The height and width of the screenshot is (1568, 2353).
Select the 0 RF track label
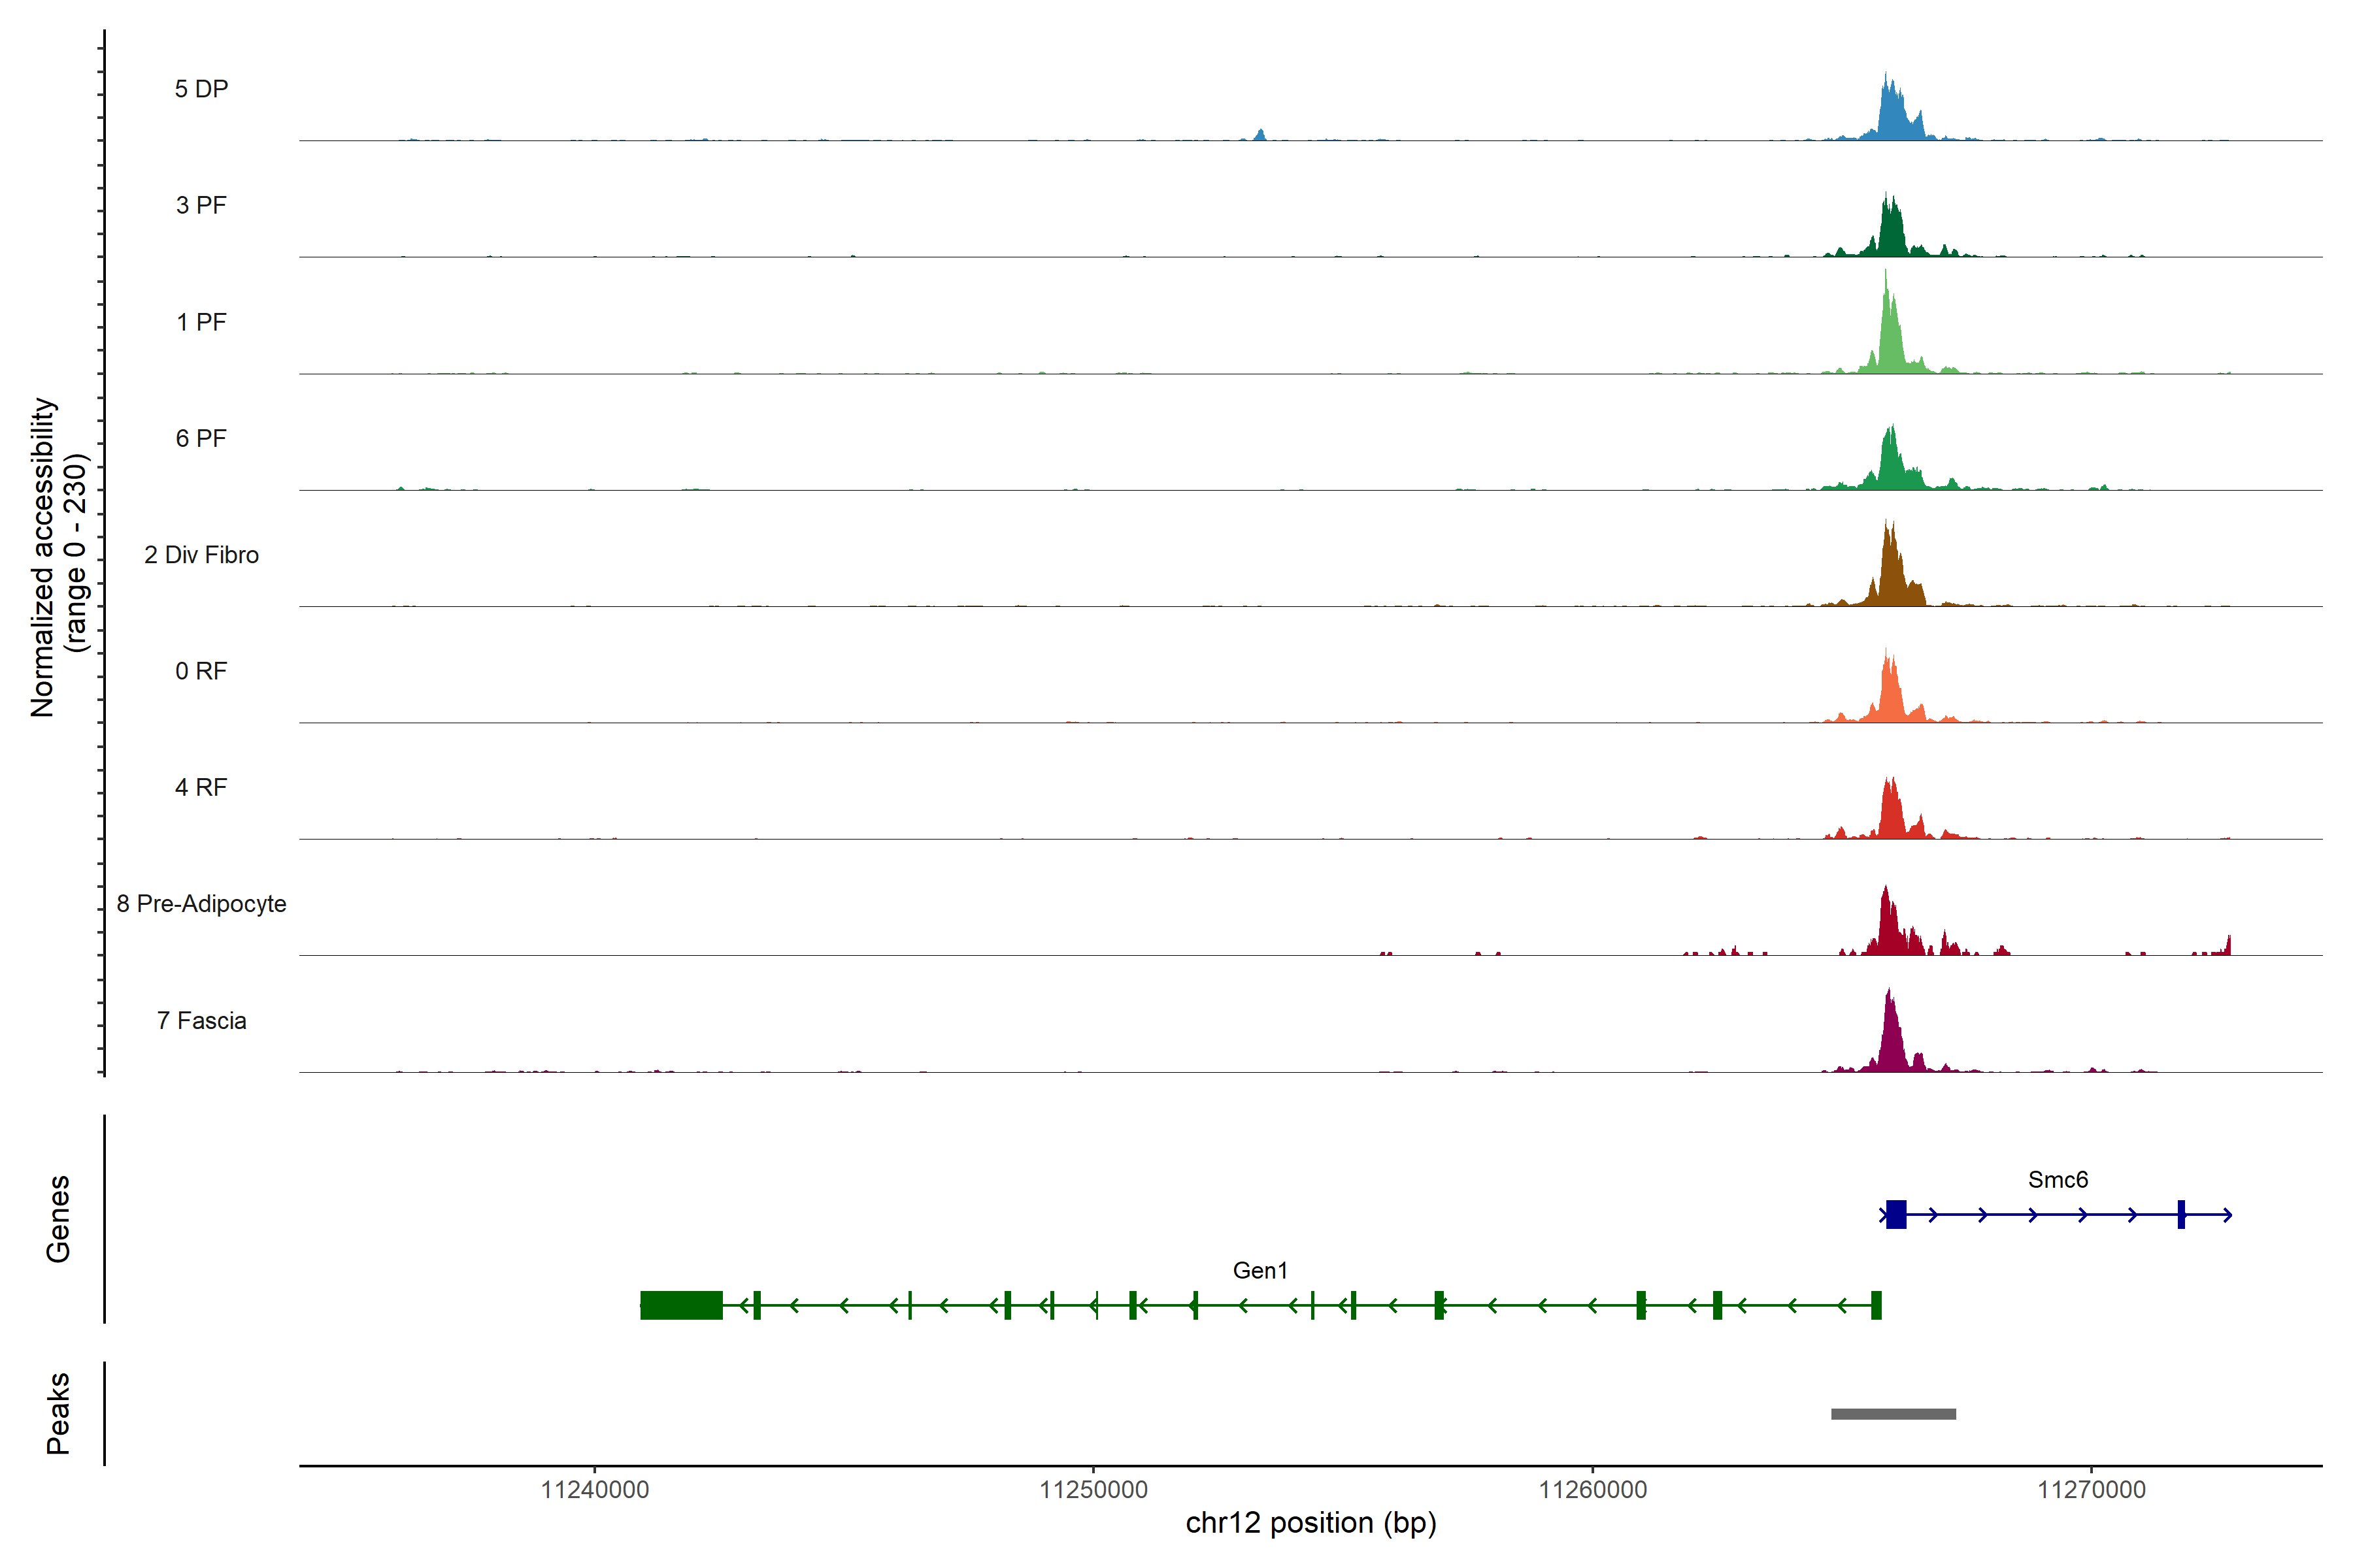201,671
